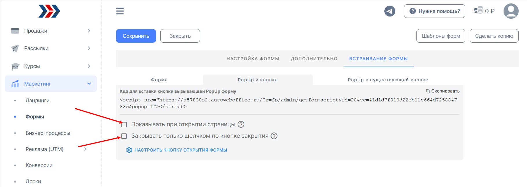Click the script embed code text
Image resolution: width=527 pixels, height=187 pixels.
tap(288, 103)
